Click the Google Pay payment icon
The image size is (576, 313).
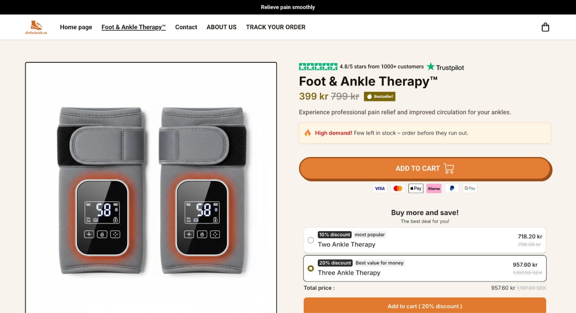470,189
